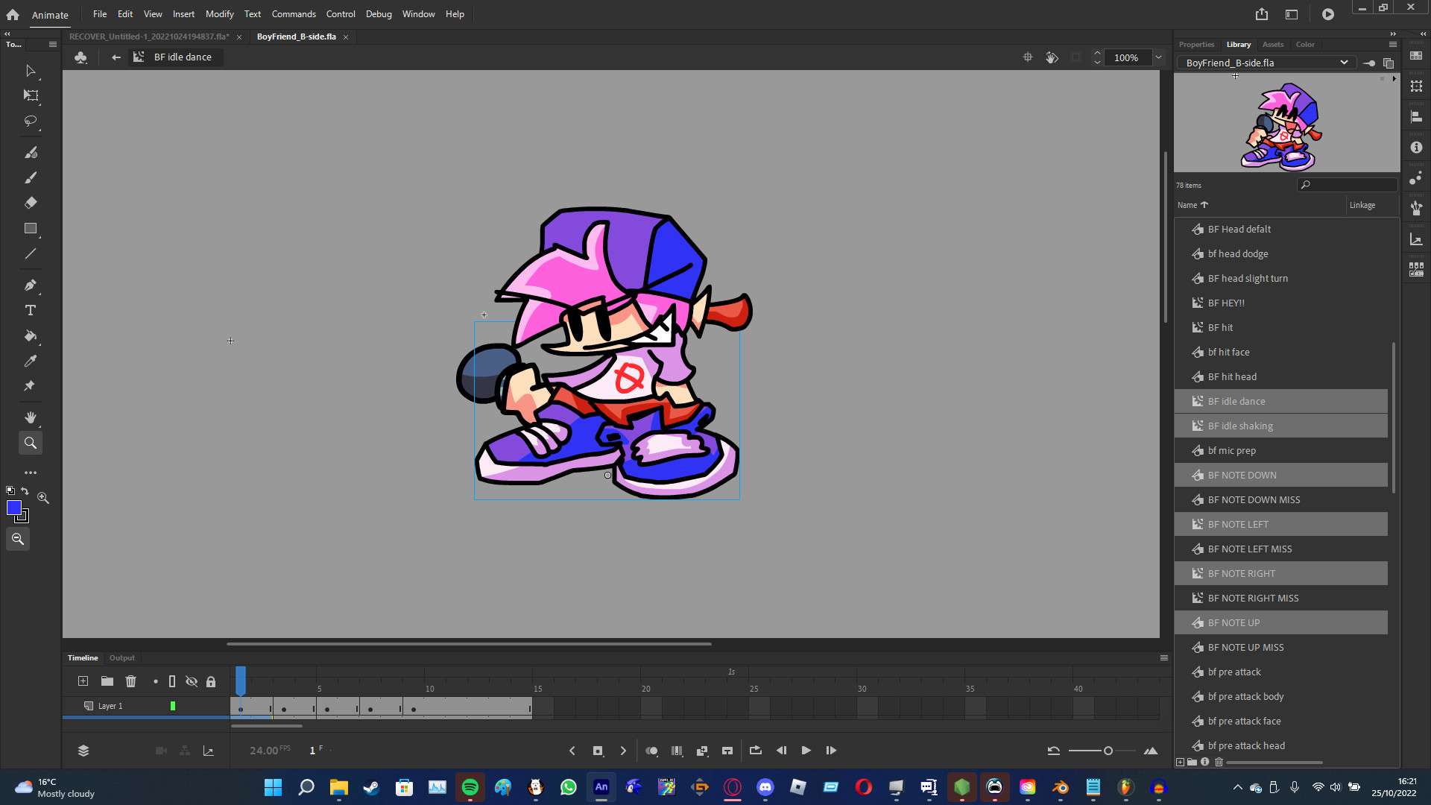1431x805 pixels.
Task: Open the Library panel options menu
Action: 1393,45
